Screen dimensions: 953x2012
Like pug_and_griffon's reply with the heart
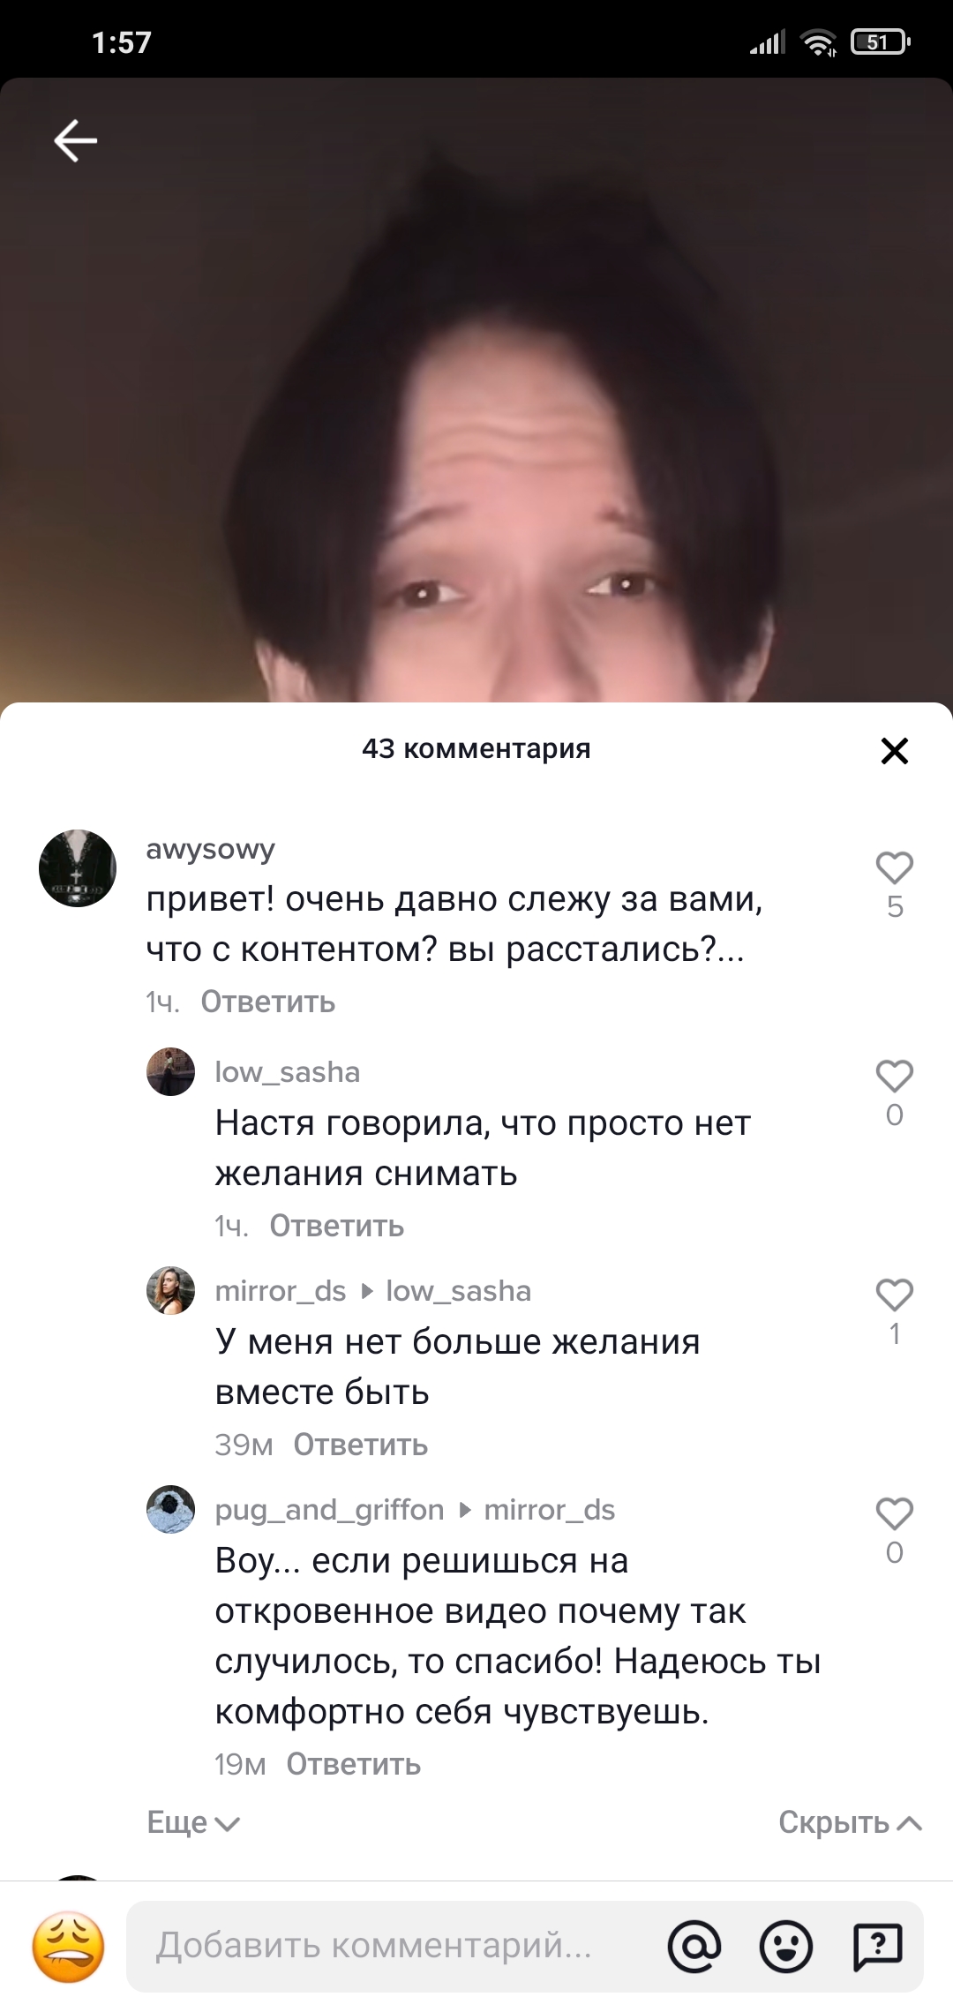(894, 1514)
